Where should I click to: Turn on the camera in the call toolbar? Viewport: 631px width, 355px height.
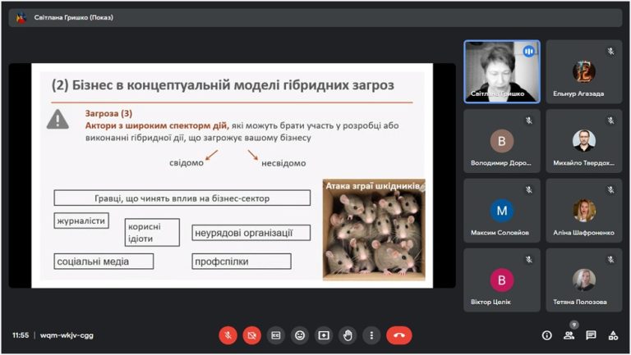coord(252,335)
